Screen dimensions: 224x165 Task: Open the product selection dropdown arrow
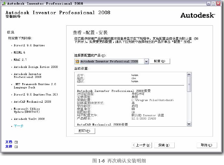point(146,61)
